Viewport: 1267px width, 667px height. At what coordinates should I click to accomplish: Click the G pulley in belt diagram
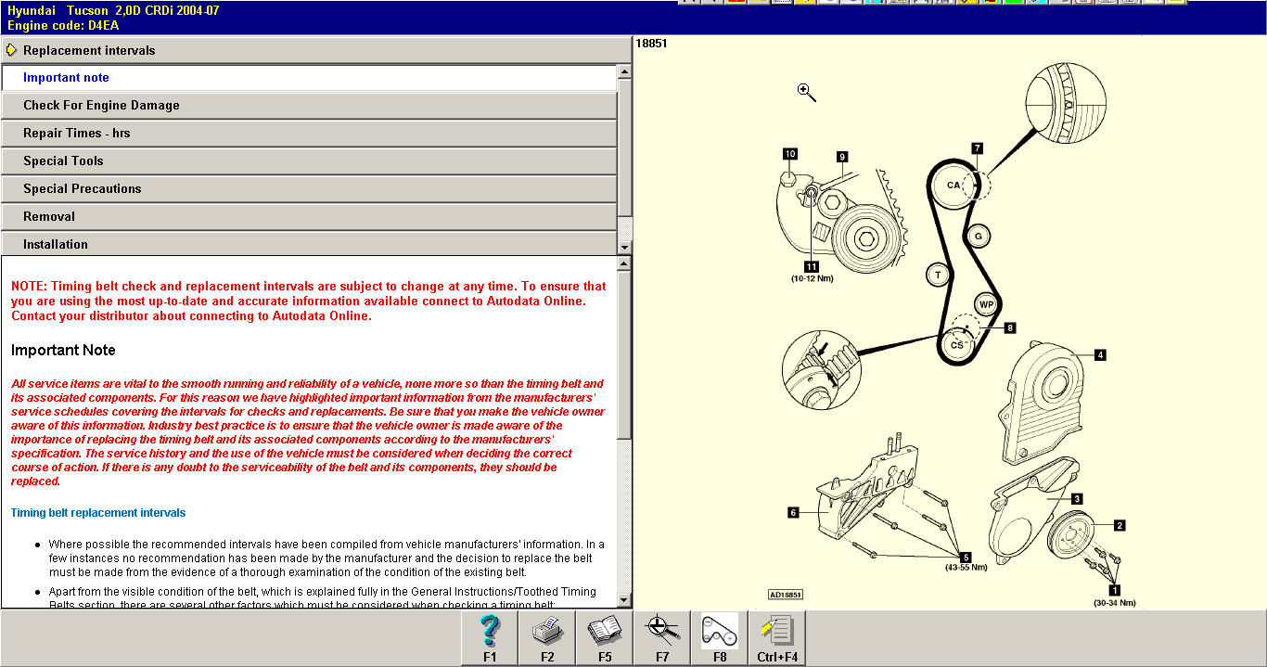[x=978, y=237]
